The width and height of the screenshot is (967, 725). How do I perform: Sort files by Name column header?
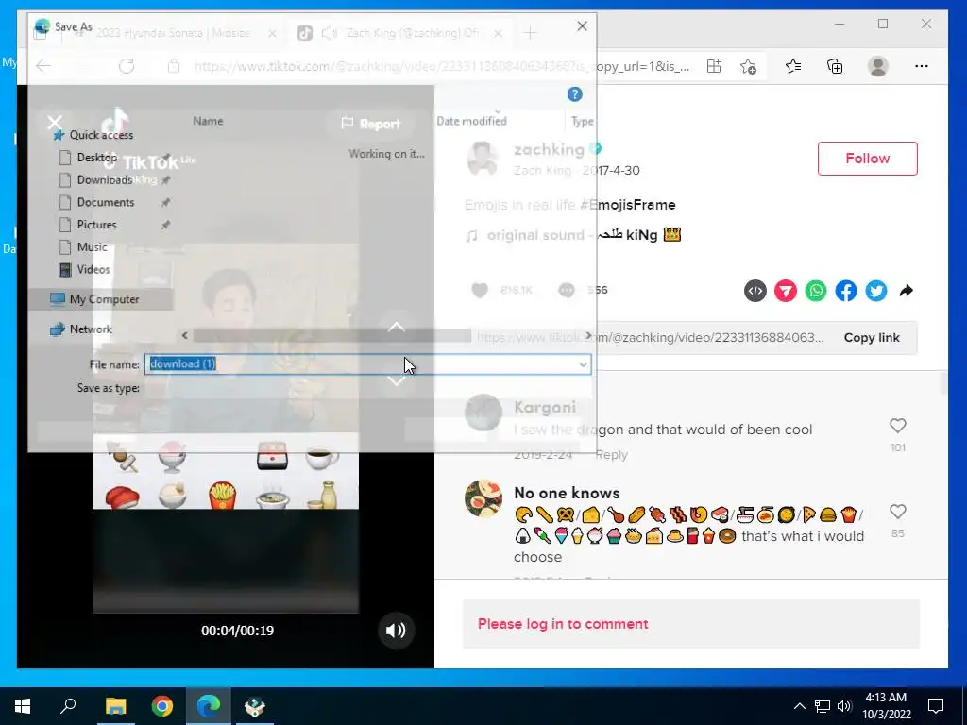coord(208,122)
